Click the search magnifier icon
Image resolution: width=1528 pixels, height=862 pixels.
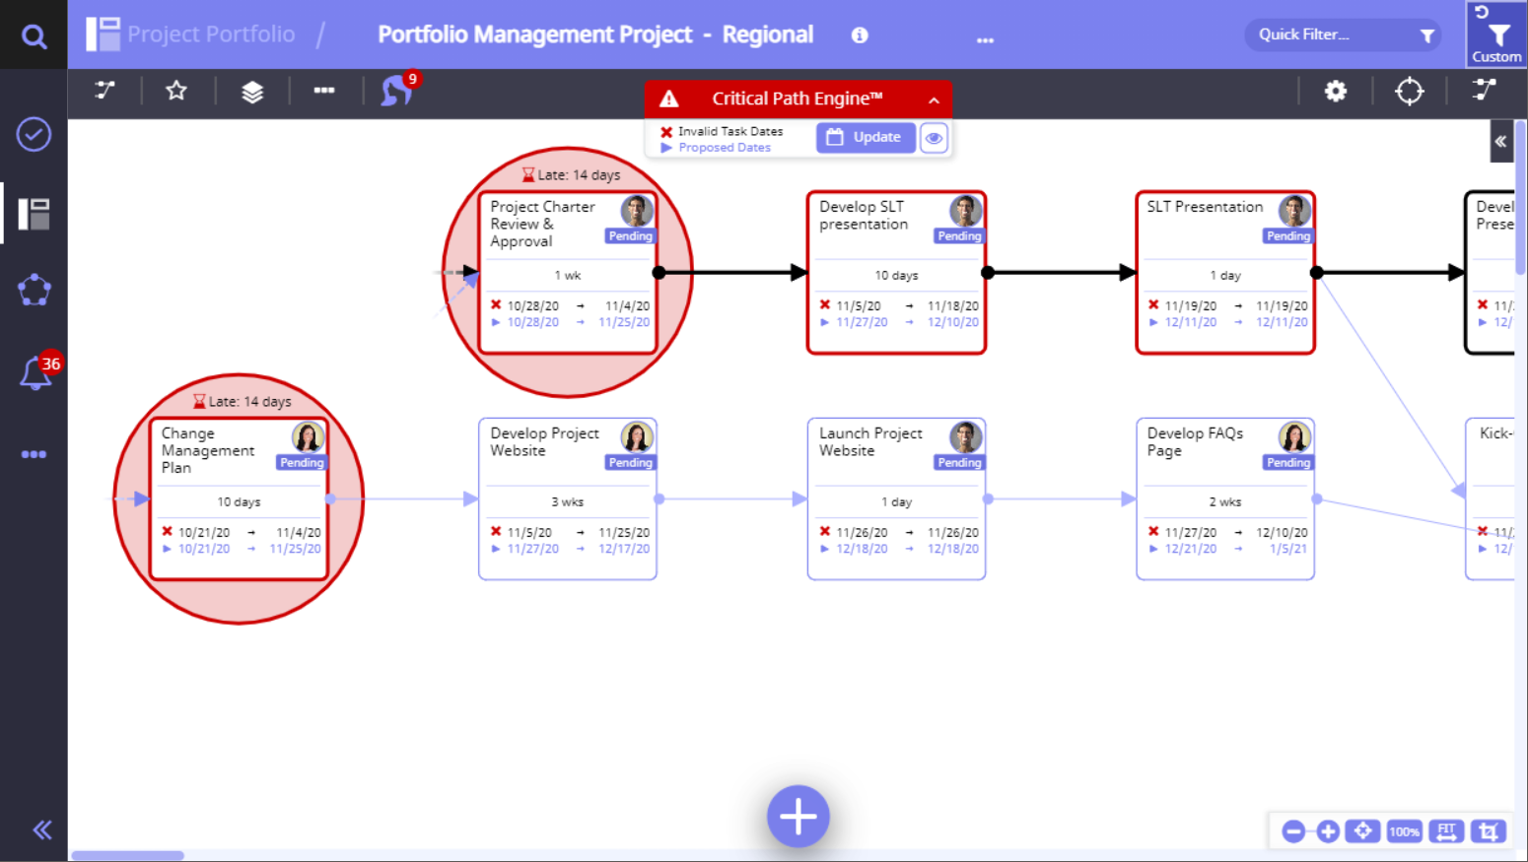tap(34, 36)
